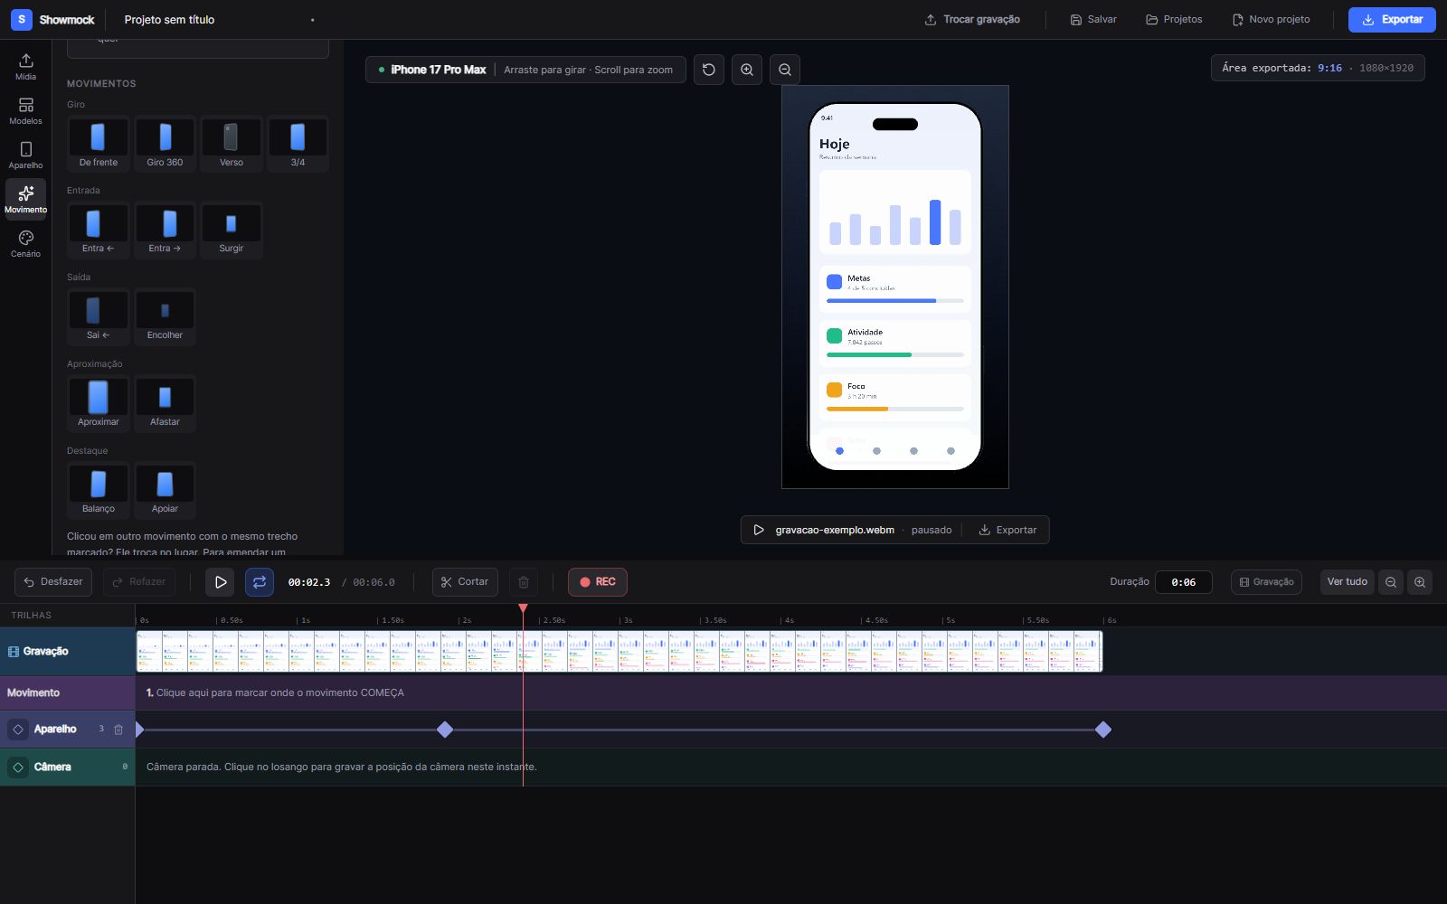Choose the 3/4 rotation preset

click(298, 144)
